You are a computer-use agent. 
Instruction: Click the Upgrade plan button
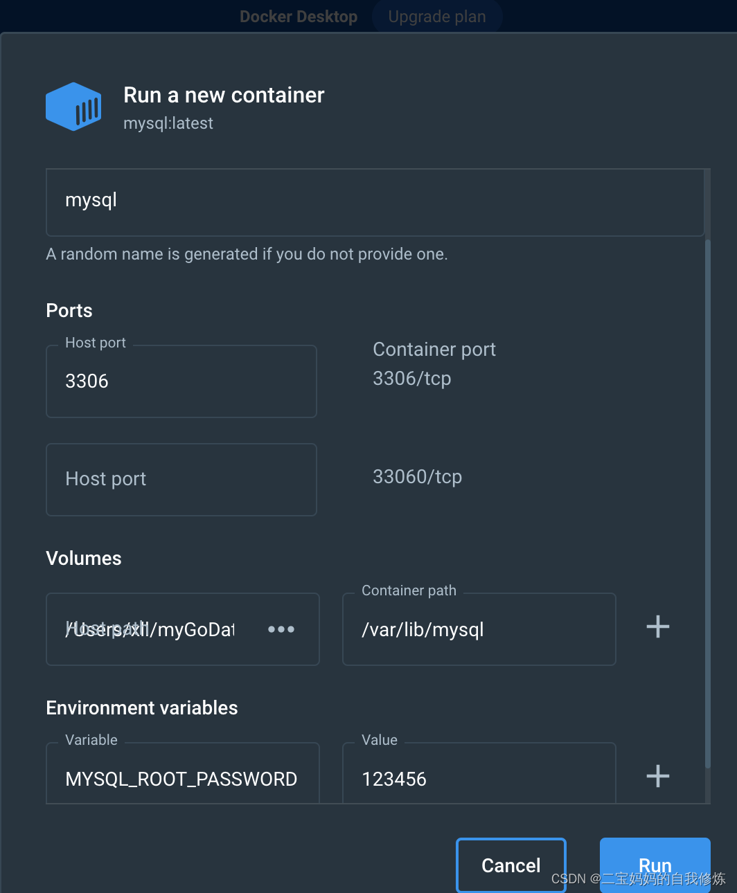pos(437,16)
